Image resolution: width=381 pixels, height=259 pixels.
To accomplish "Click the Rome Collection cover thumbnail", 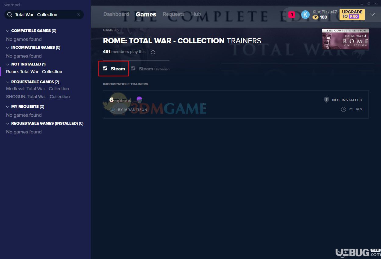I will click(345, 39).
